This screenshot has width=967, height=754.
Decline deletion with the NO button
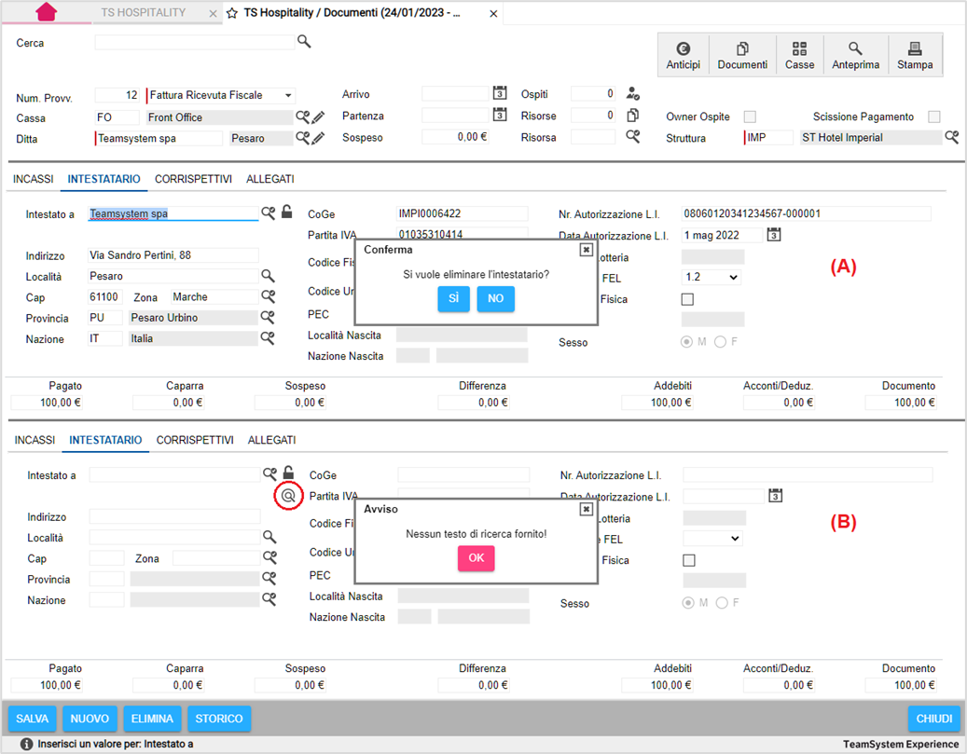(x=495, y=298)
